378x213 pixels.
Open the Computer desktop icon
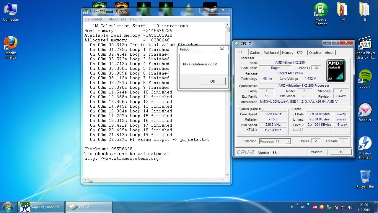pos(11,12)
